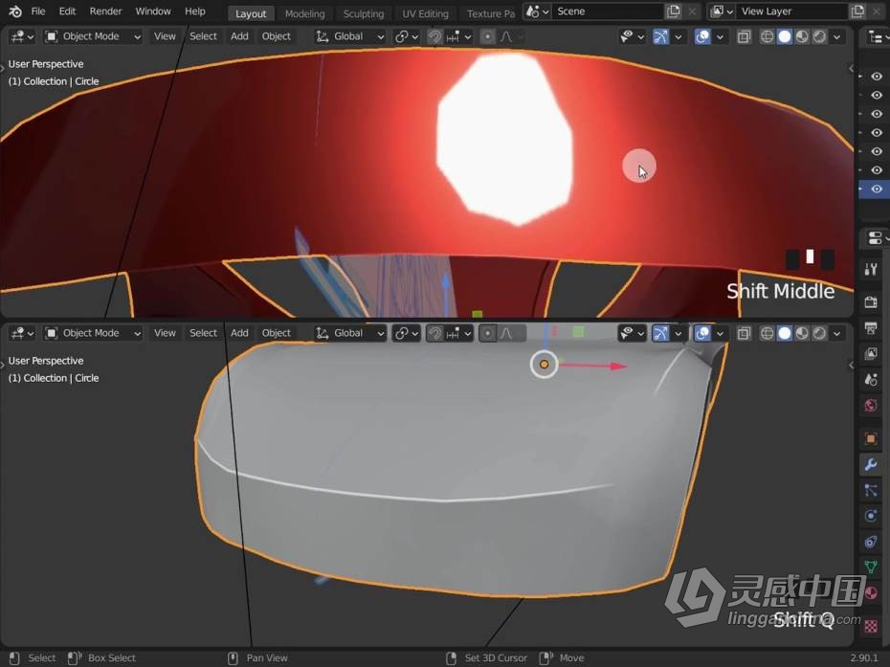Open Object Data properties tab
This screenshot has width=890, height=667.
coord(871,567)
